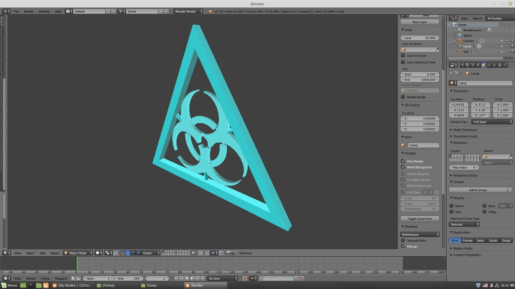
Task: Open the Multitexture shading dropdown
Action: pos(420,235)
